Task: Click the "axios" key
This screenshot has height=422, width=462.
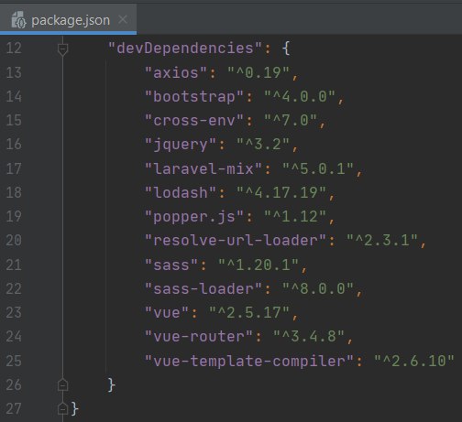Action: click(x=176, y=72)
